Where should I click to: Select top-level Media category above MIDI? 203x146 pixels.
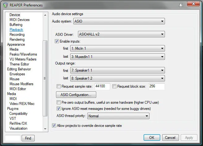(11, 94)
